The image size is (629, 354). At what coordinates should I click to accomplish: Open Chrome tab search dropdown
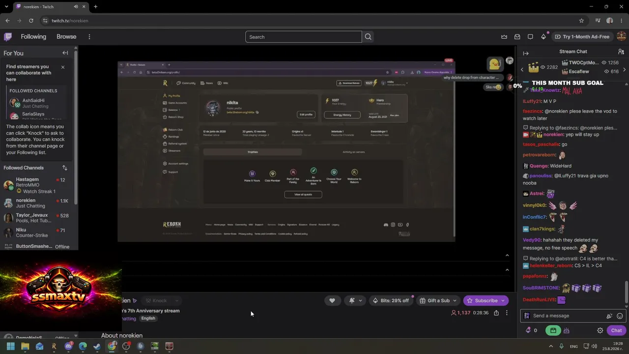coord(6,6)
